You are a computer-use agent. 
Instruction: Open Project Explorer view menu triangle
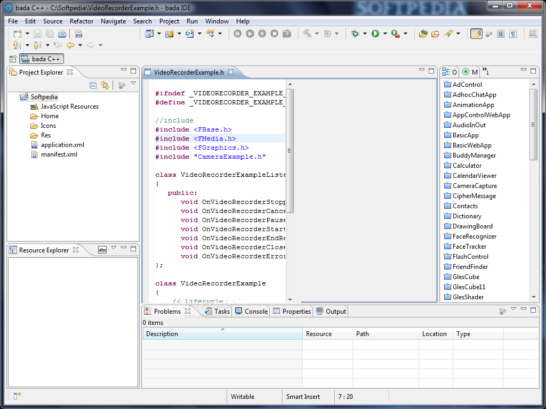(x=133, y=84)
